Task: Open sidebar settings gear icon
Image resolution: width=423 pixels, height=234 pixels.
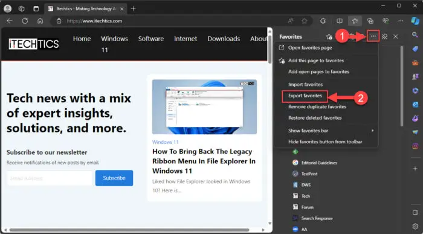Action: pos(415,226)
